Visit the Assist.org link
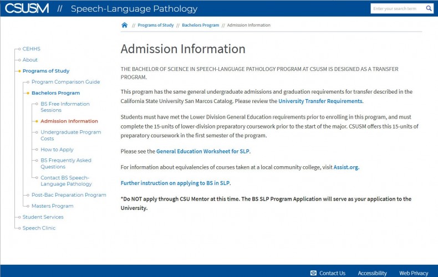Viewport: 438px width, 277px height. coord(346,167)
